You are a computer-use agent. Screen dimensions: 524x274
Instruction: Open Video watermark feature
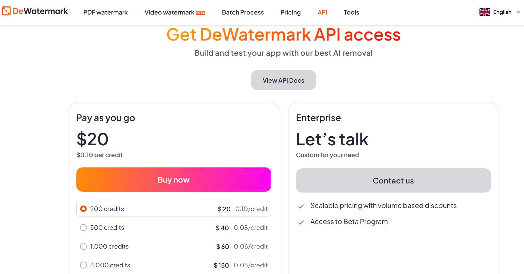169,12
